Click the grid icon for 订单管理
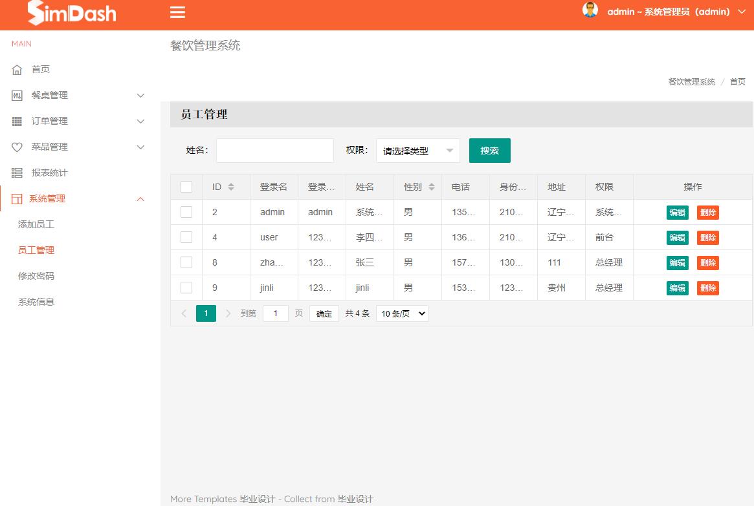 pyautogui.click(x=16, y=121)
